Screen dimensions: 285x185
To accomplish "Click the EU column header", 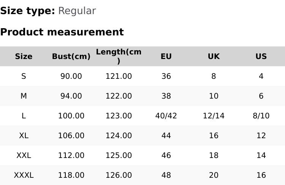I will coord(166,56).
